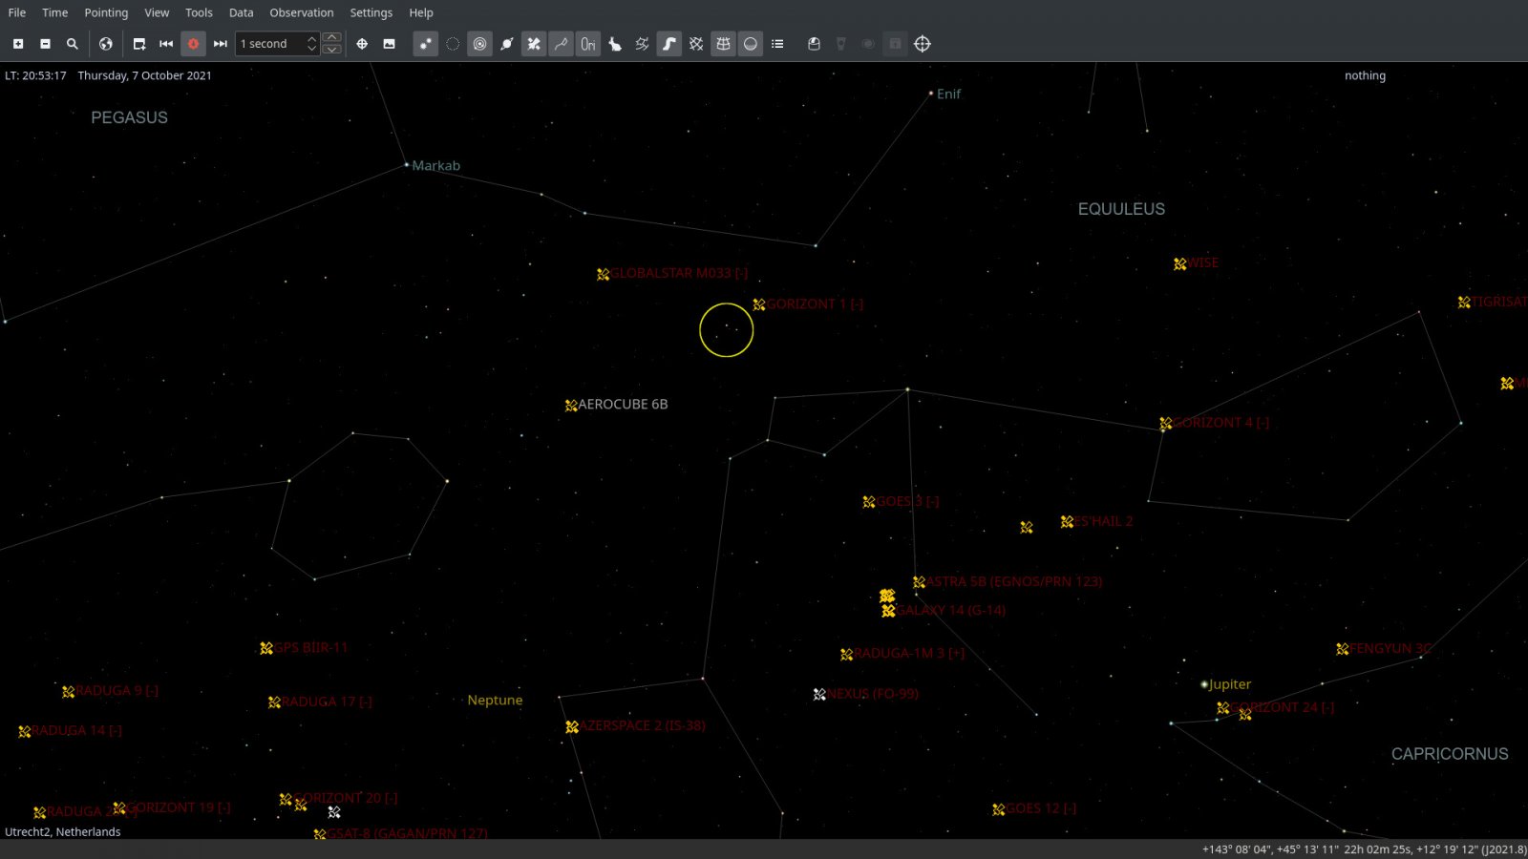Select the AEROCUBE 6B satellite marker
The width and height of the screenshot is (1528, 859).
coord(571,406)
